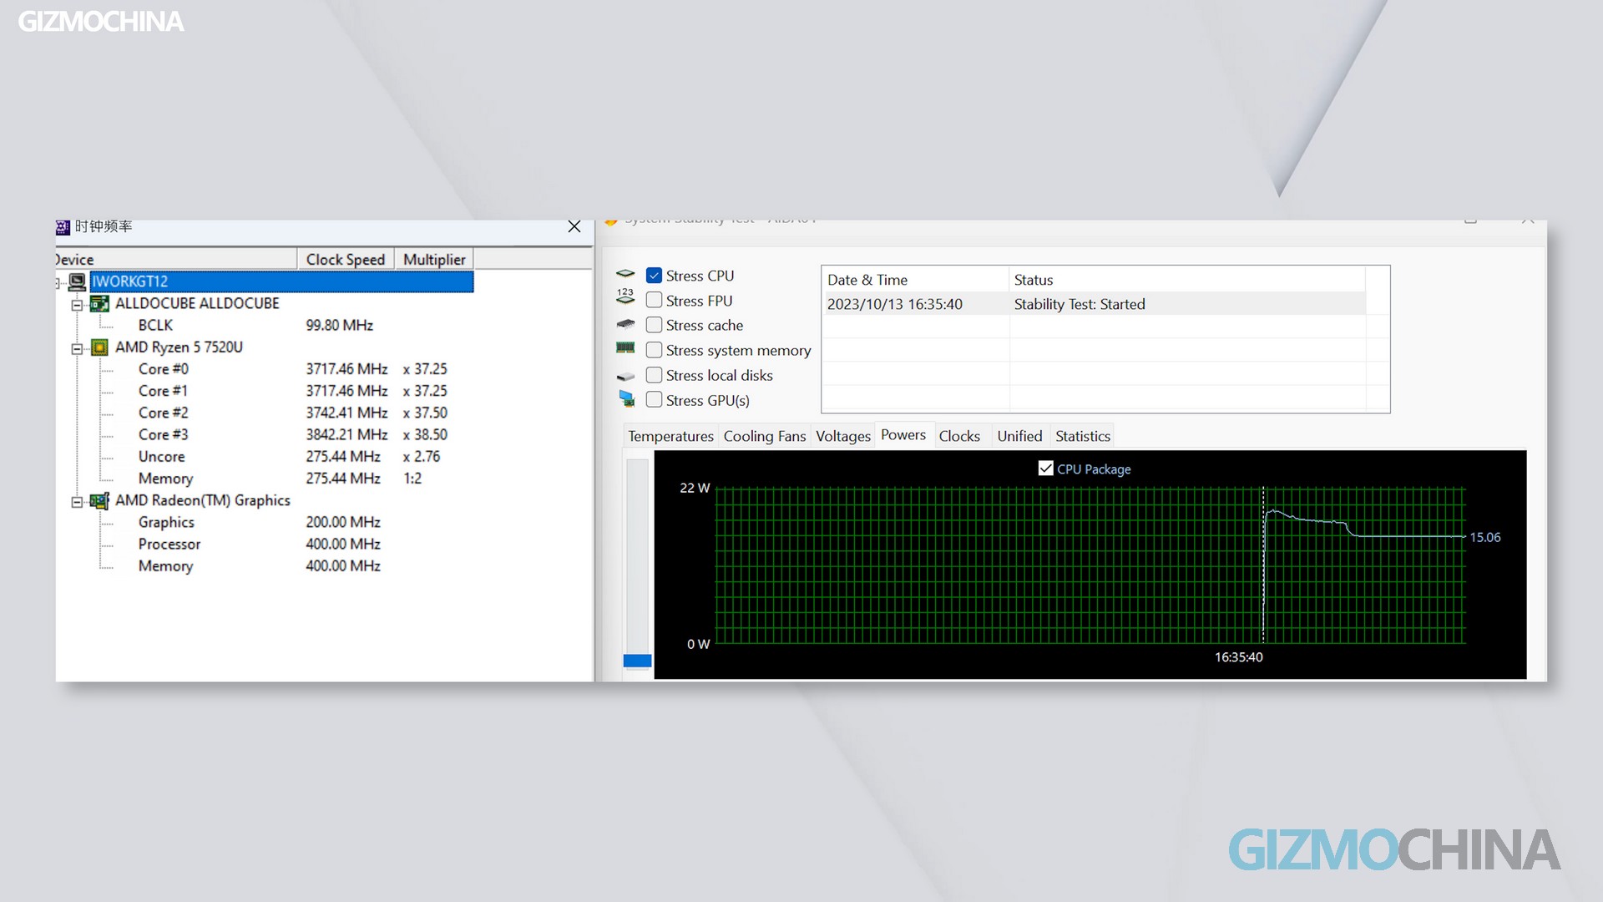
Task: Click the cache chip icon beside Stress cache
Action: 625,324
